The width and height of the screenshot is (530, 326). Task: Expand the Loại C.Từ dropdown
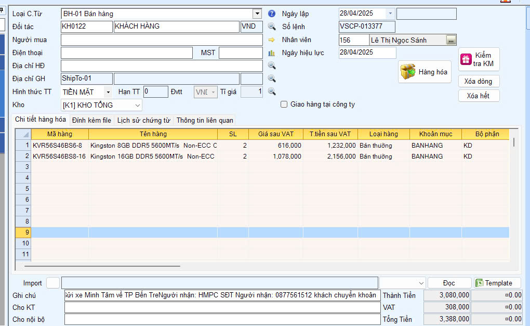click(257, 14)
